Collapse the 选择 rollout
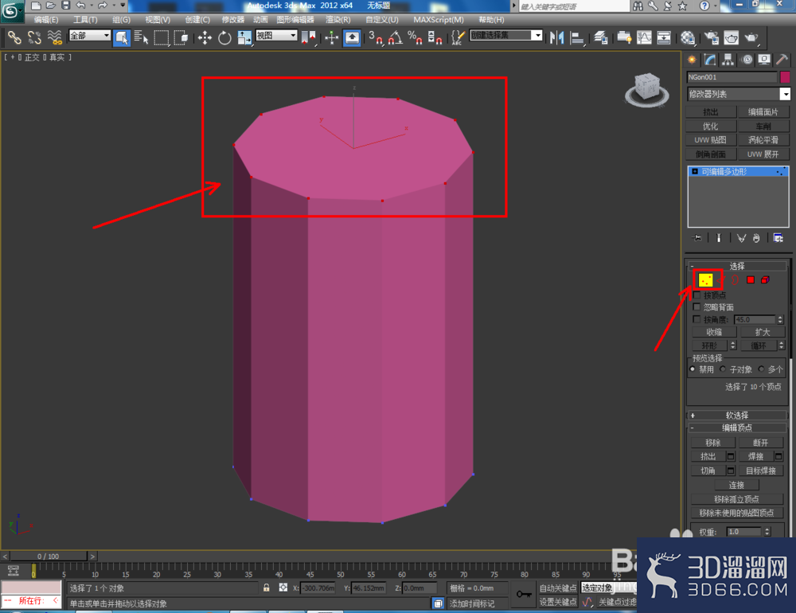 (737, 266)
